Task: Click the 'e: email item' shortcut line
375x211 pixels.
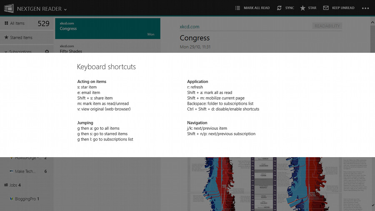Action: (x=89, y=93)
